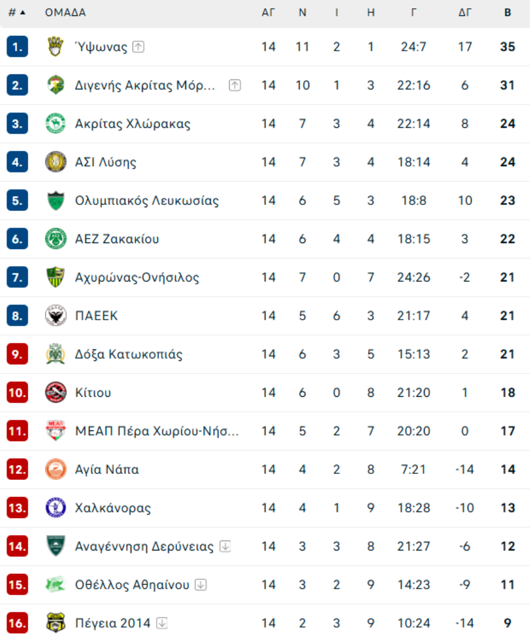530x637 pixels.
Task: Open the Αχυρώνας-Ονήσιλος team page
Action: click(137, 277)
